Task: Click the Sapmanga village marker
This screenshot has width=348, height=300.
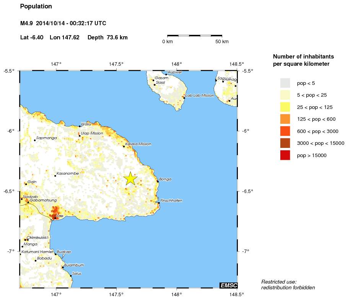Action: [35, 140]
